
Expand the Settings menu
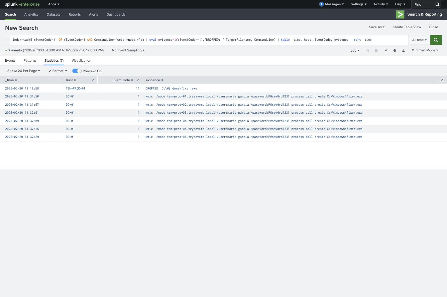pyautogui.click(x=359, y=4)
